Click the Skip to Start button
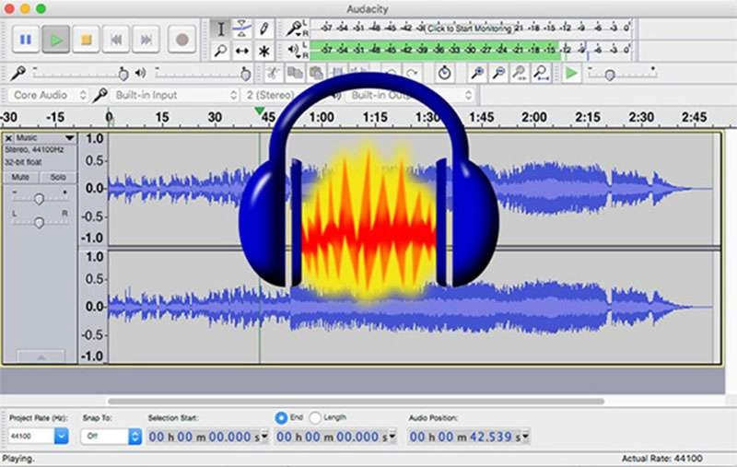Viewport: 737px width, 467px height. (116, 40)
